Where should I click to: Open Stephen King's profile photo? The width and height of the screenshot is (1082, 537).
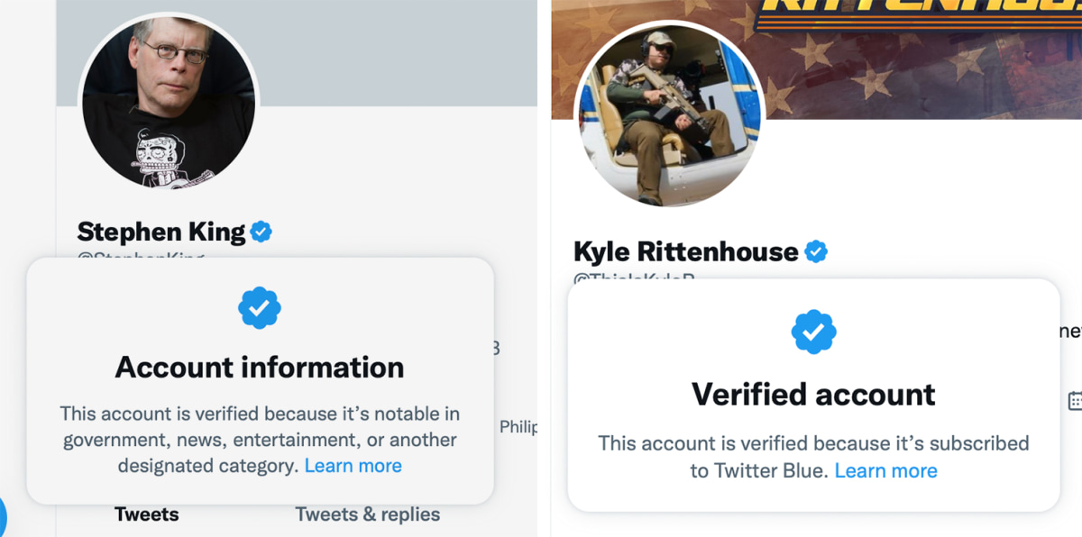coord(170,102)
